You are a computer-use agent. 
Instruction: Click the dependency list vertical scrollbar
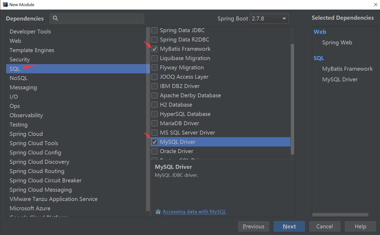tap(292, 99)
